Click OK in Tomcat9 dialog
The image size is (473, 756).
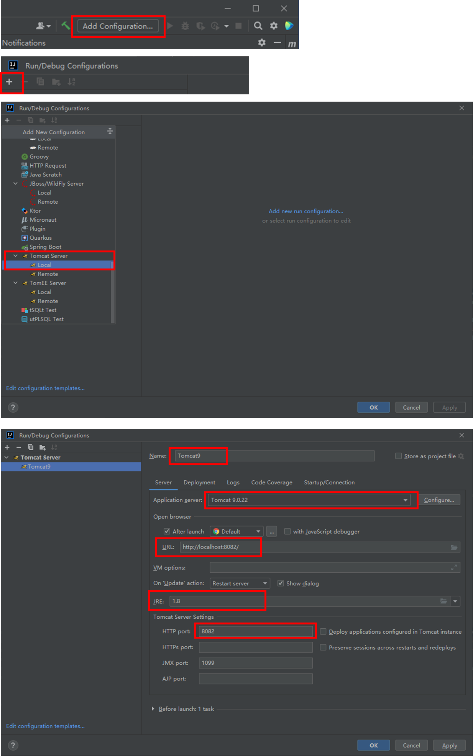373,745
